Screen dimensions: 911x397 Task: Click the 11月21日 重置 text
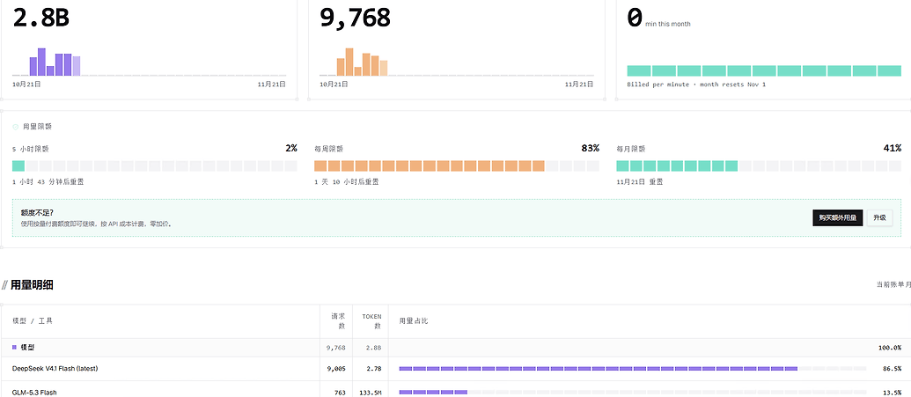click(x=640, y=182)
